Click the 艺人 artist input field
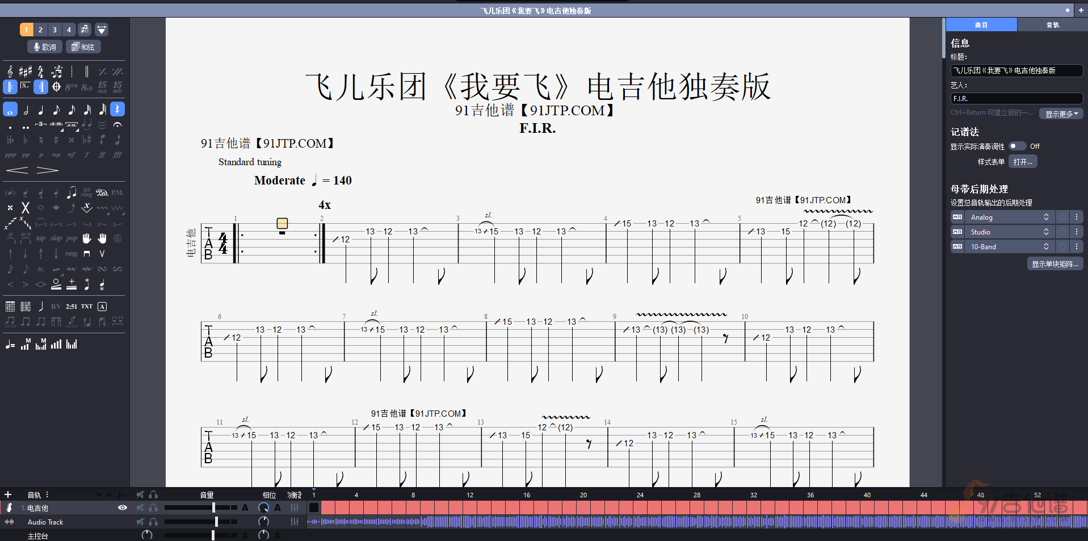 pyautogui.click(x=1016, y=98)
